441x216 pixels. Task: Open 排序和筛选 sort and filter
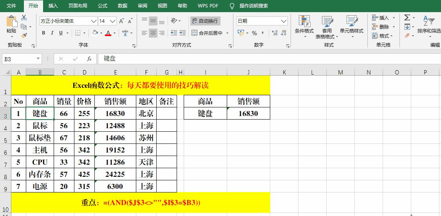coord(429,27)
